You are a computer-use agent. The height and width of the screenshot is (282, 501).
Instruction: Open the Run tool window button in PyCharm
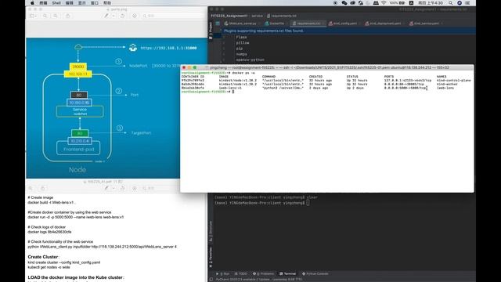tap(223, 273)
